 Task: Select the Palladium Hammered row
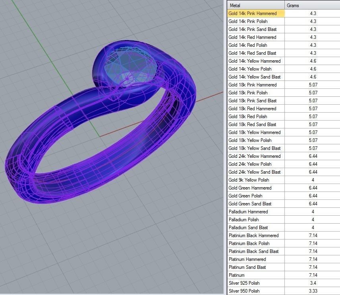pos(284,212)
